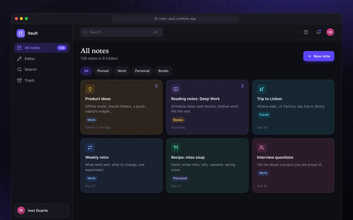The height and width of the screenshot is (220, 353).
Task: Open the help question mark icon
Action: tap(306, 32)
